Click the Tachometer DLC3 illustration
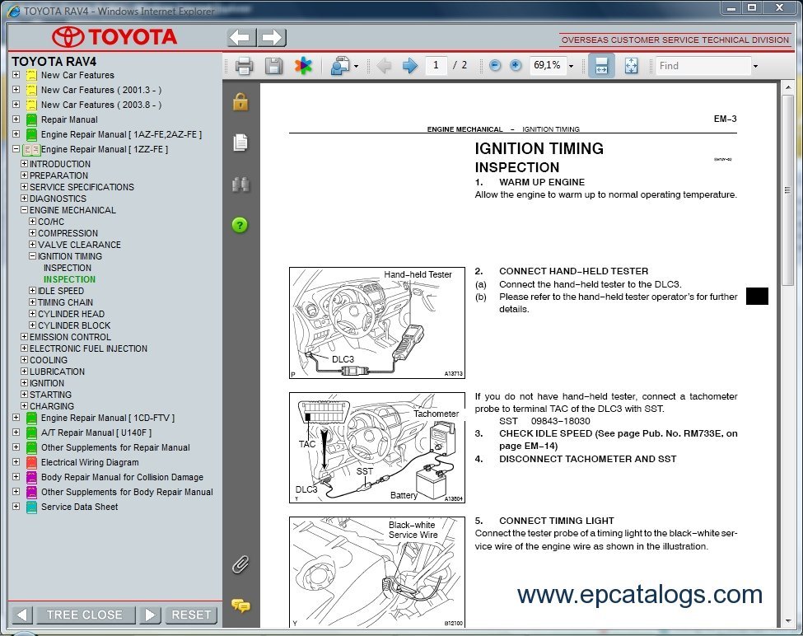Image resolution: width=803 pixels, height=636 pixels. point(377,447)
